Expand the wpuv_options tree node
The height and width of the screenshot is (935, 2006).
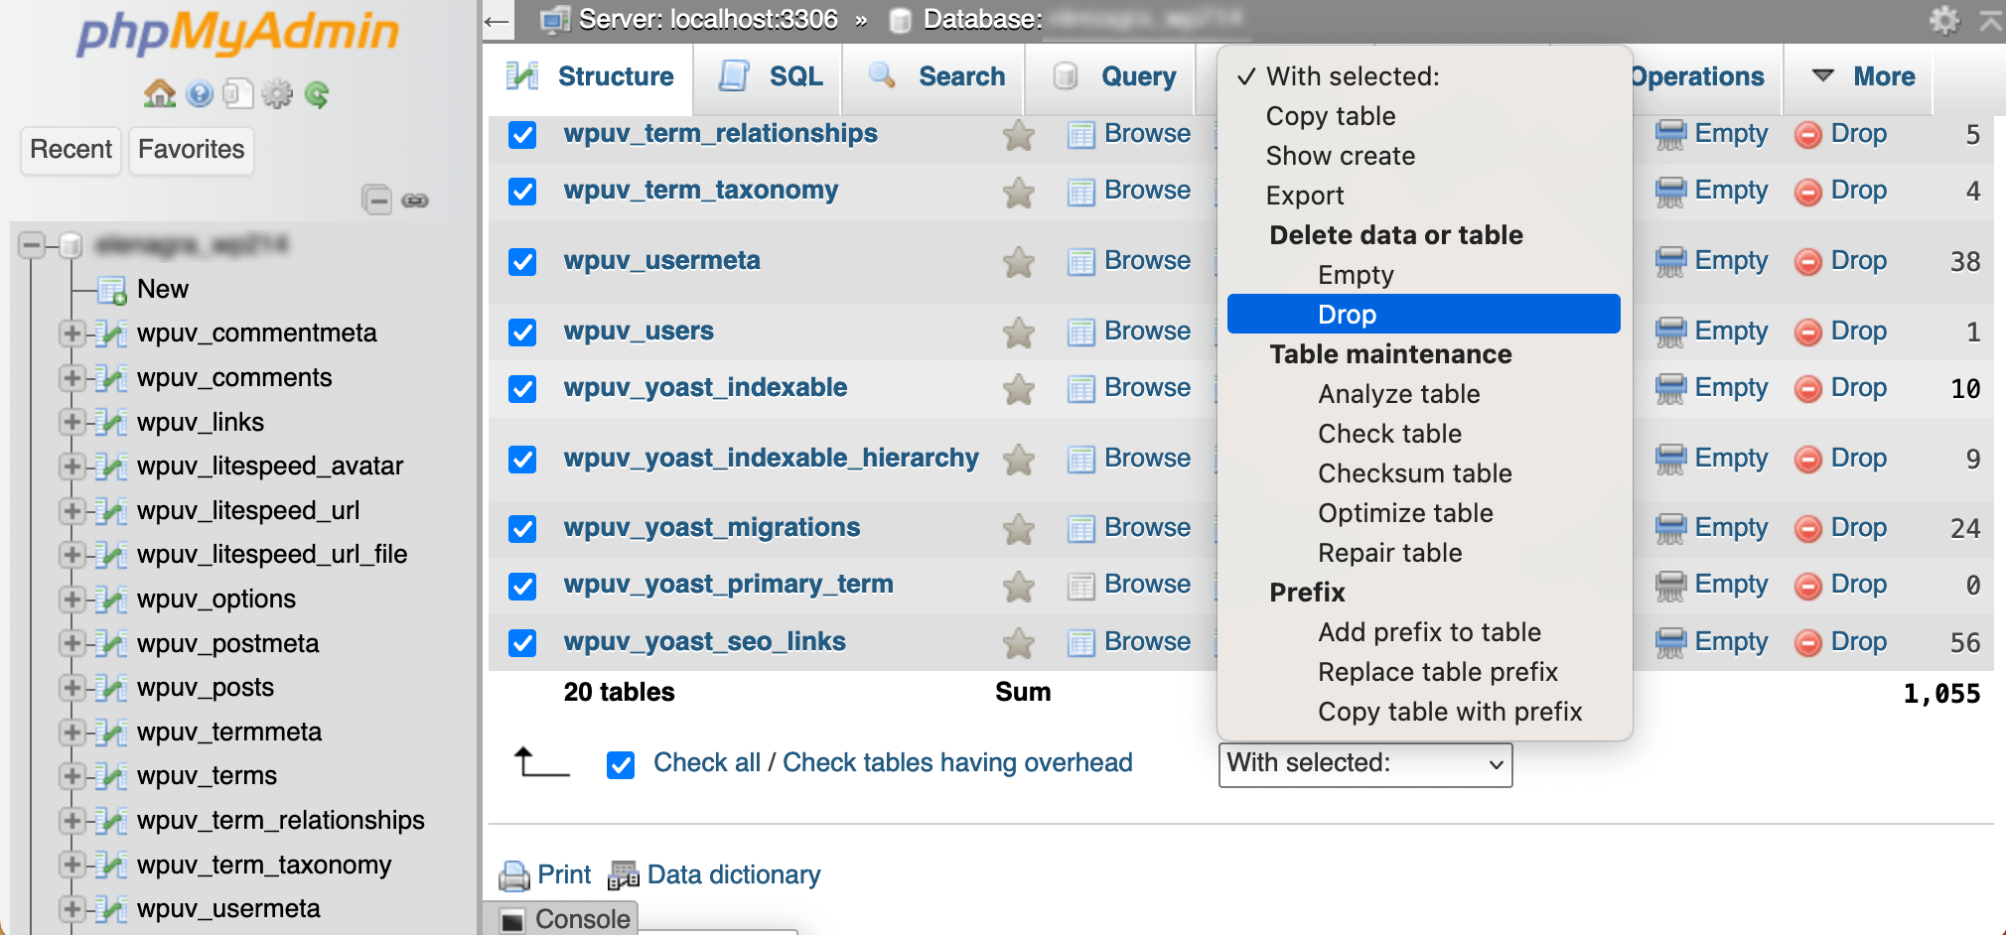(x=71, y=600)
